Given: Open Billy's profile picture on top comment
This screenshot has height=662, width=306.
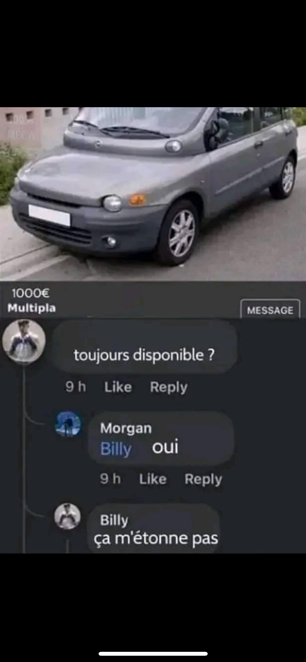Looking at the screenshot, I should (x=24, y=341).
